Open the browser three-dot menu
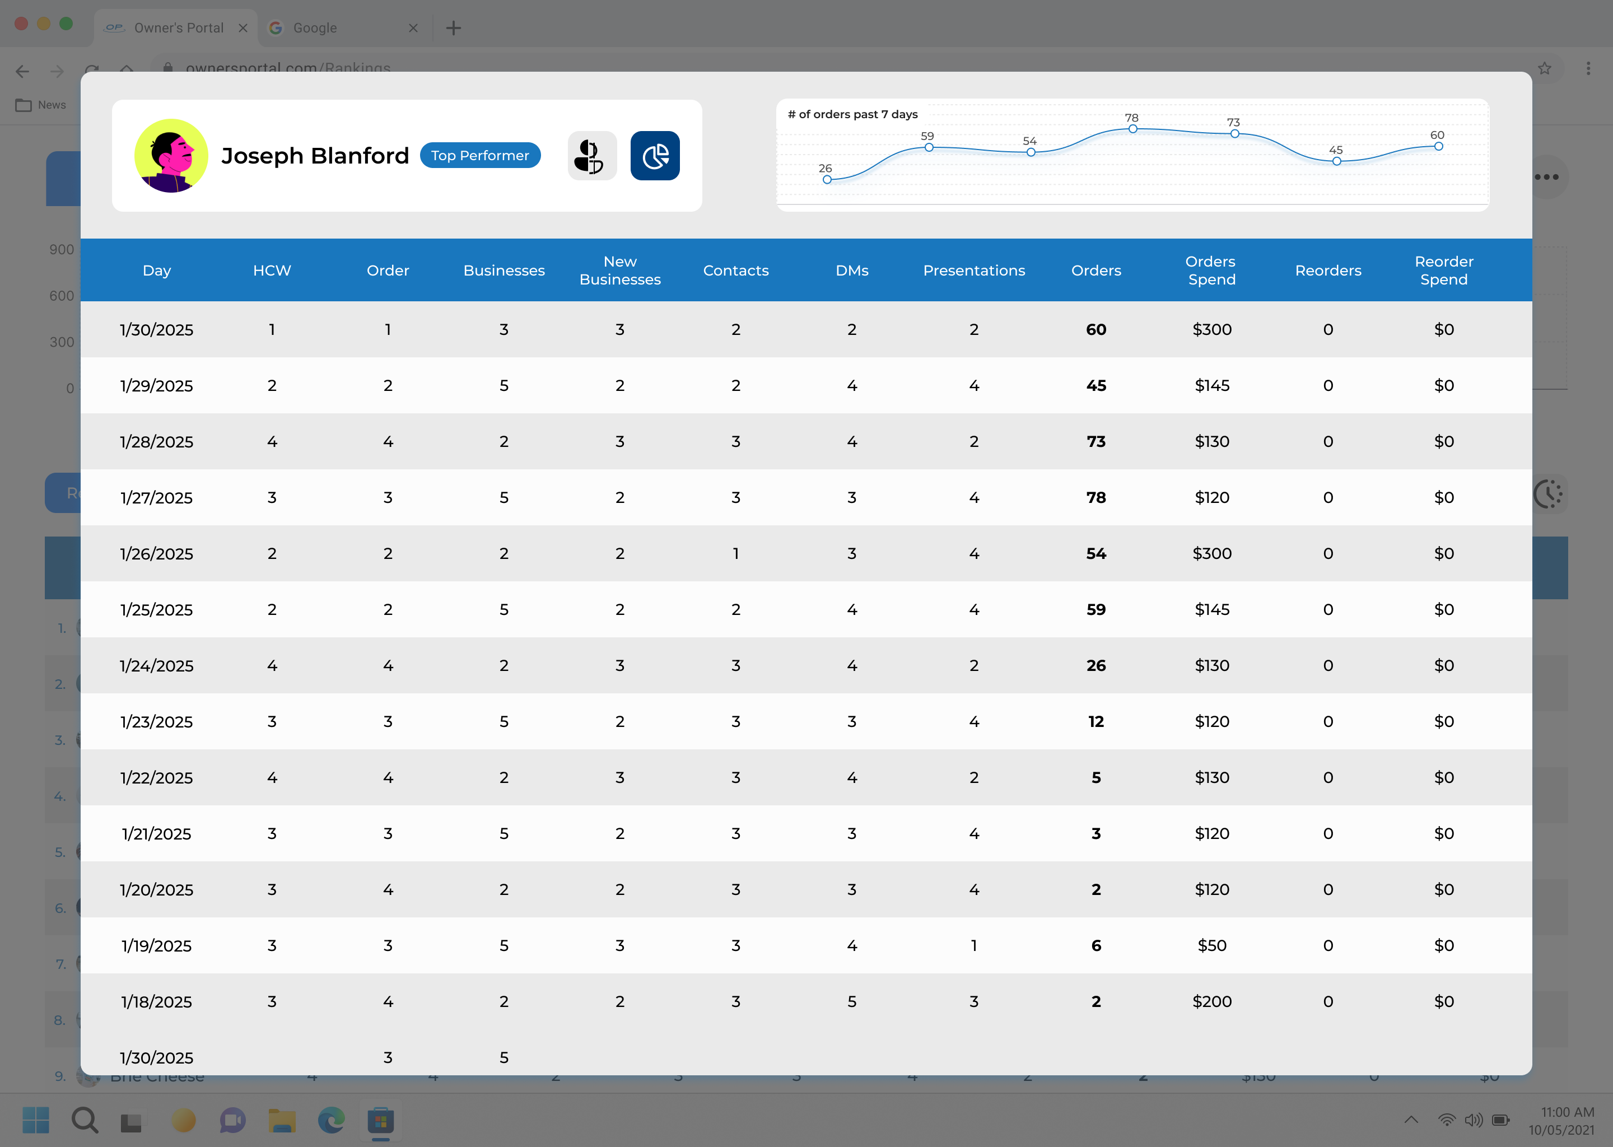Viewport: 1613px width, 1147px height. click(1588, 68)
